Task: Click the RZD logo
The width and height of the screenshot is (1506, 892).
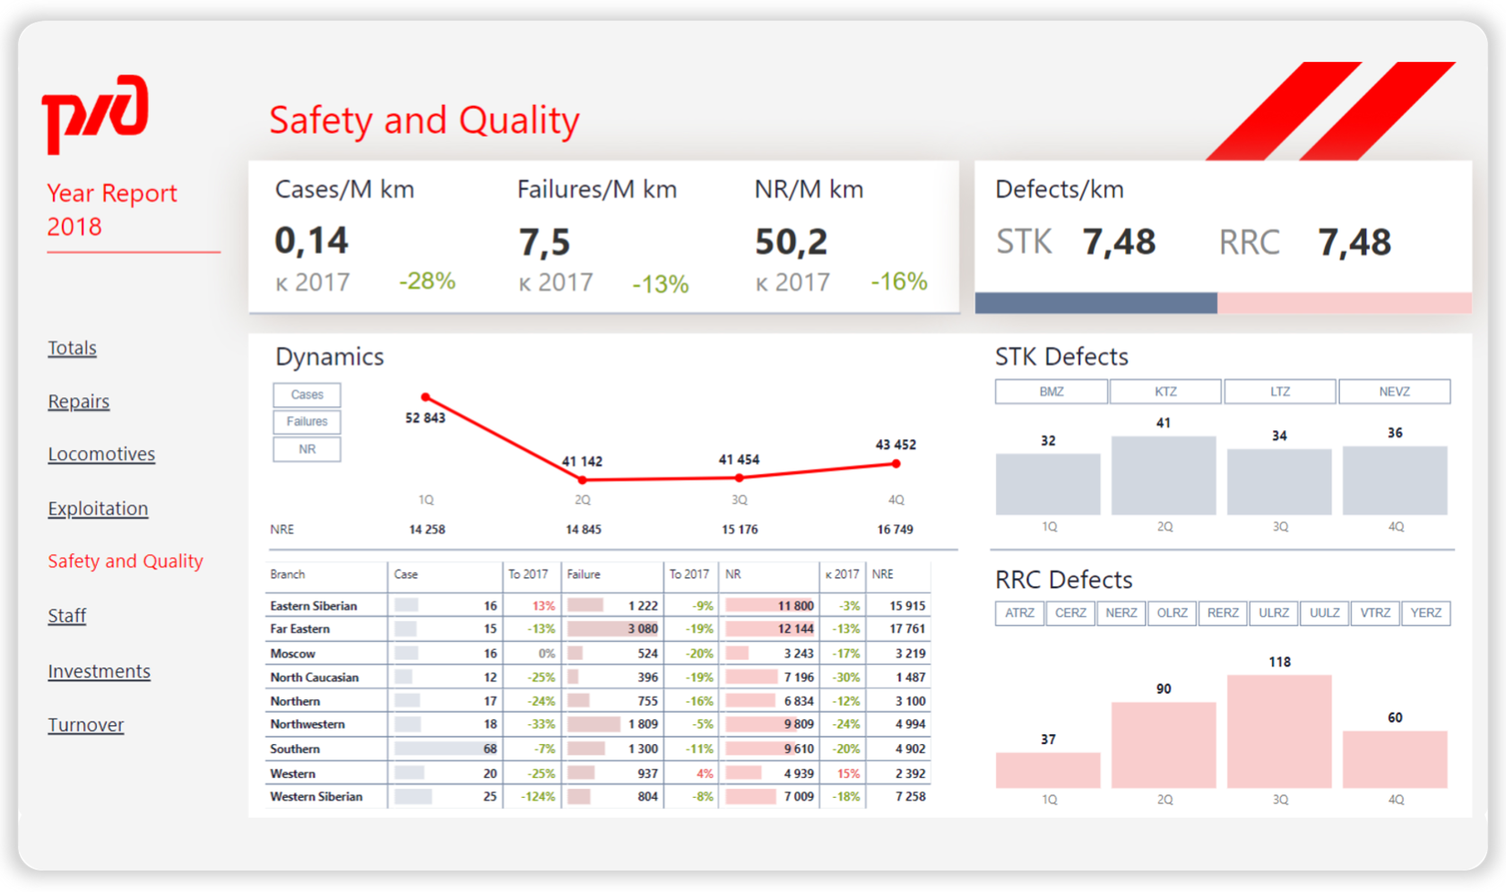Action: pos(96,117)
